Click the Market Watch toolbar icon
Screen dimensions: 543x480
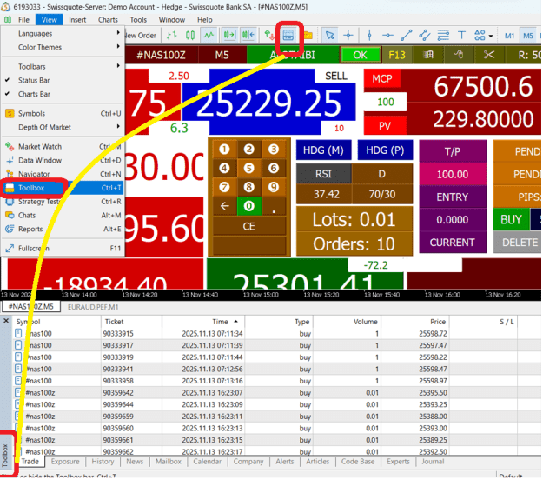pos(269,35)
